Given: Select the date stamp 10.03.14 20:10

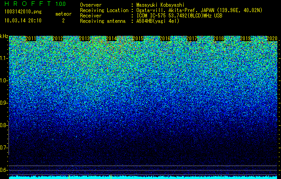Looking at the screenshot, I should (23, 21).
